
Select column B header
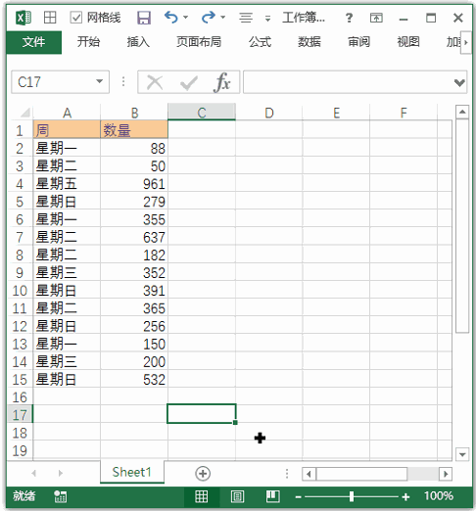pos(134,113)
